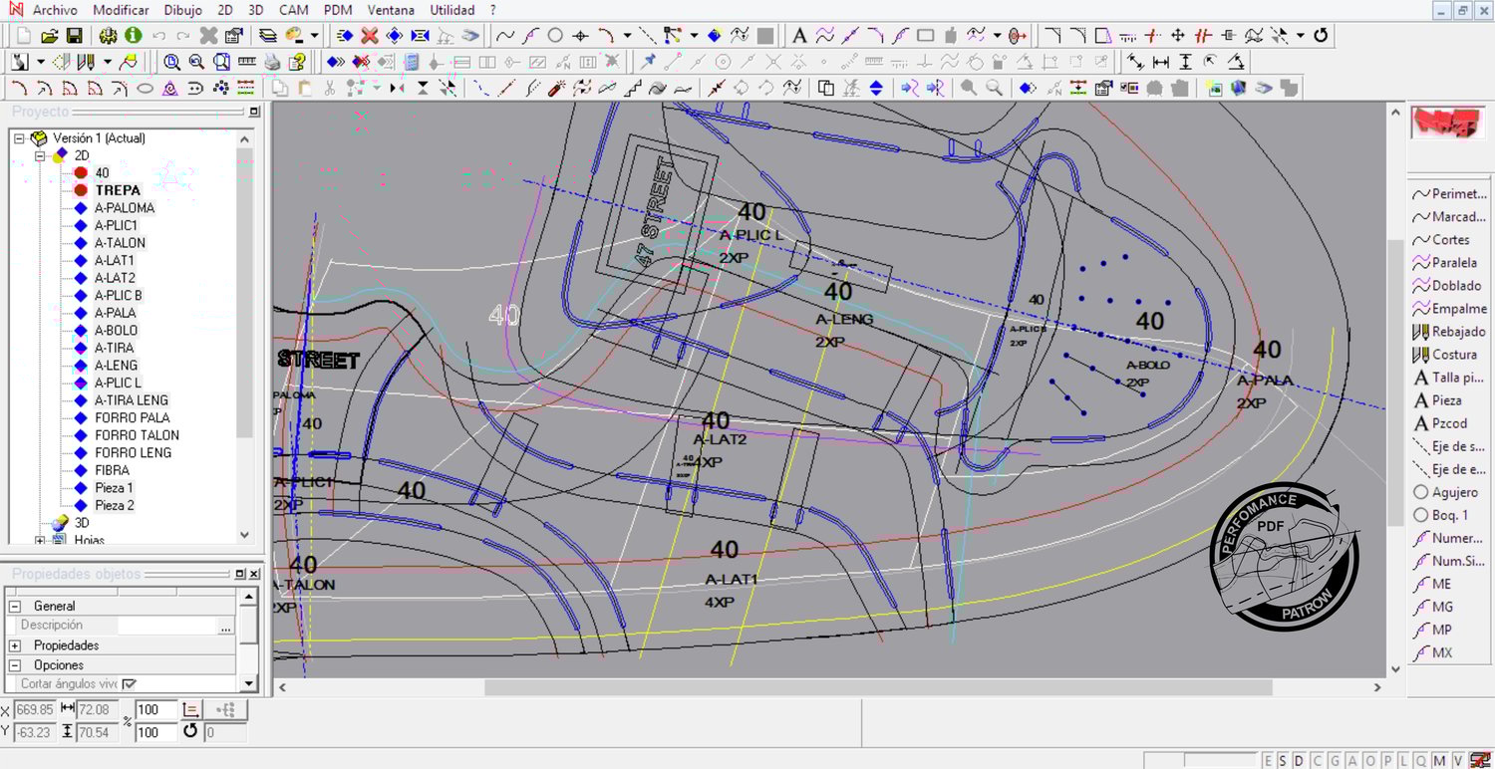Screen dimensions: 1495x769
Task: Click the calculator icon in second toolbar
Action: [412, 62]
